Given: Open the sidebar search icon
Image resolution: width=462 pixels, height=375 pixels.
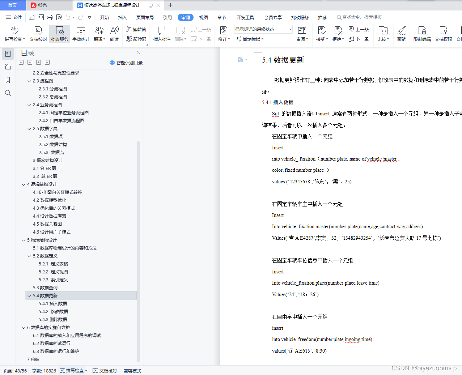Looking at the screenshot, I should click(8, 93).
